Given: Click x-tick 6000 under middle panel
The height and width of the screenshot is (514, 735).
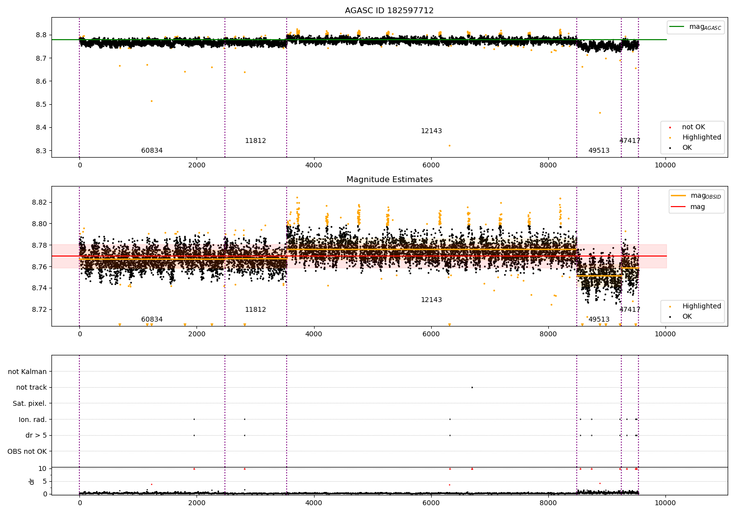Looking at the screenshot, I should tap(431, 334).
